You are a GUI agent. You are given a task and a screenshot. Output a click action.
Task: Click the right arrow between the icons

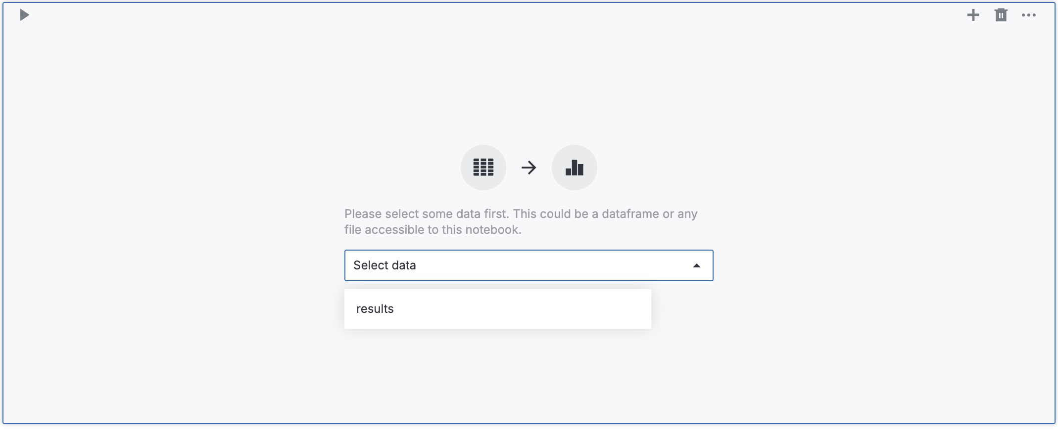point(529,168)
